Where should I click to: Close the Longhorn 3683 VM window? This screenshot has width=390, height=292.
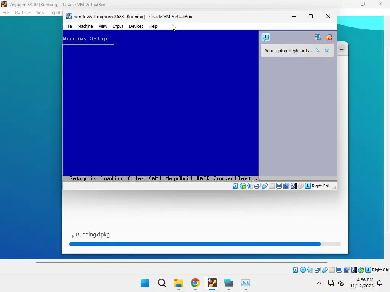coord(328,17)
